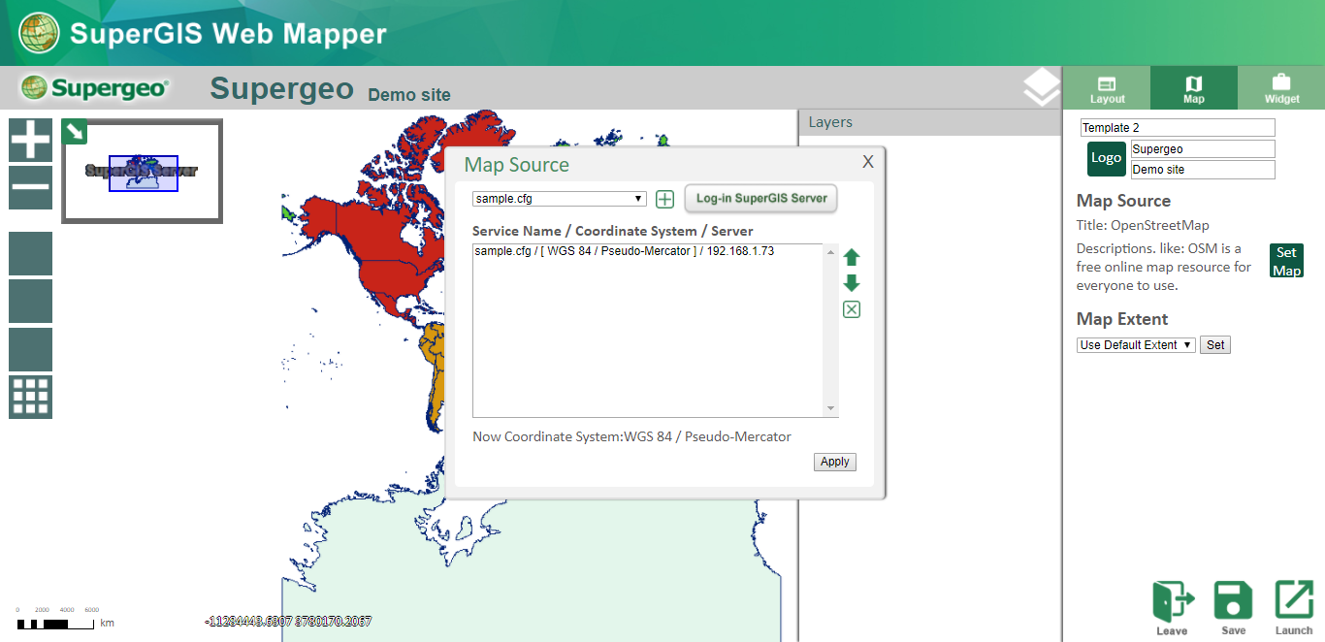Click the map coordinates readout
1325x642 pixels.
pos(288,621)
